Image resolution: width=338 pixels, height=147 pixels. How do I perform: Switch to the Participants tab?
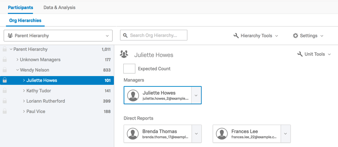[x=20, y=8]
